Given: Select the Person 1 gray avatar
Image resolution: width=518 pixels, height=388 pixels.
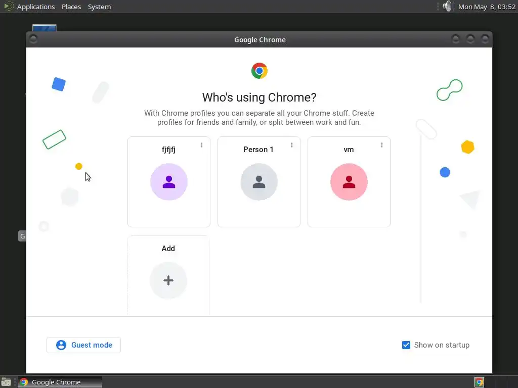Looking at the screenshot, I should (x=259, y=182).
